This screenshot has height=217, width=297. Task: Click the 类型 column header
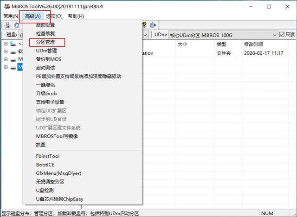click(x=221, y=44)
